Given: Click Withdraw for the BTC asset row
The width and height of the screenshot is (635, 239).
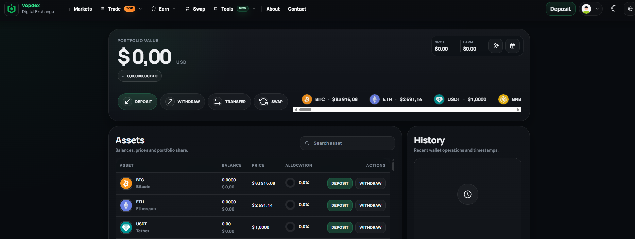Looking at the screenshot, I should coord(371,183).
